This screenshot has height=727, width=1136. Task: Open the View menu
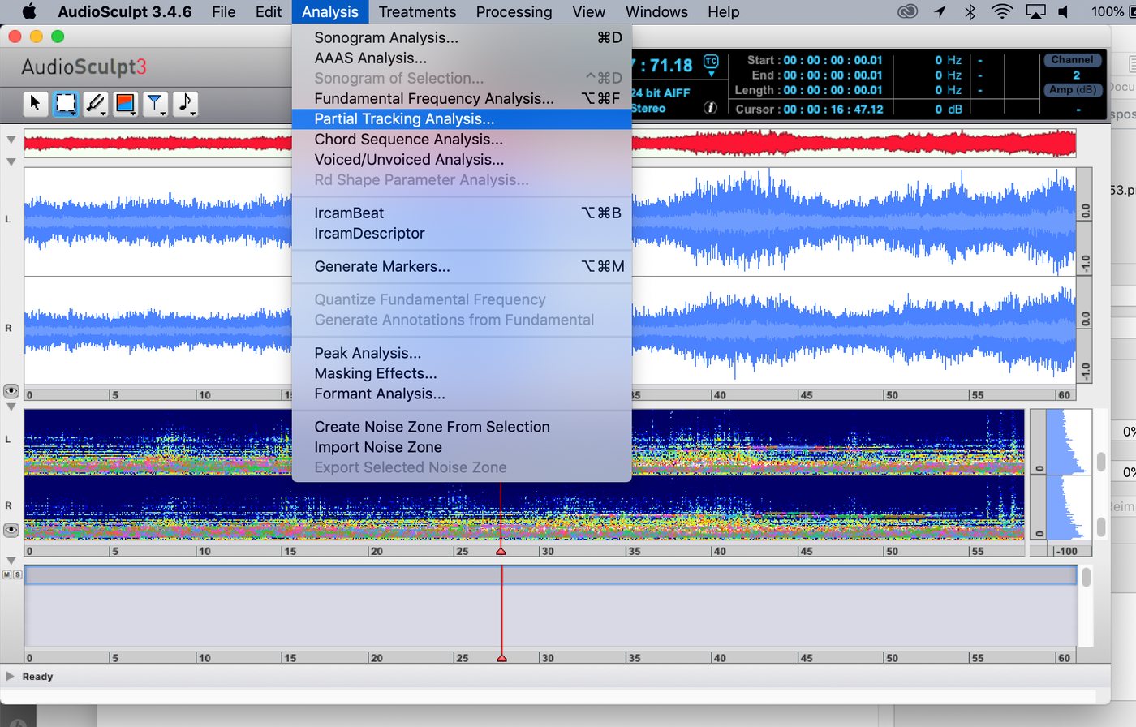tap(588, 12)
